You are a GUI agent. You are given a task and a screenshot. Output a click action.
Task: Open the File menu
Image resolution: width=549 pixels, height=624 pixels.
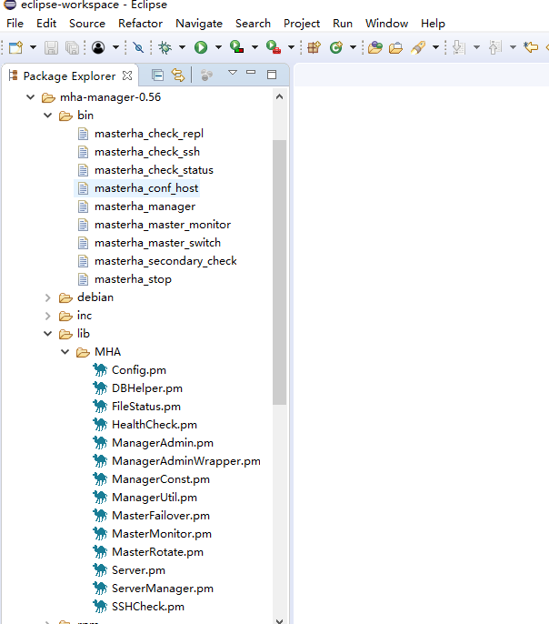(x=15, y=24)
